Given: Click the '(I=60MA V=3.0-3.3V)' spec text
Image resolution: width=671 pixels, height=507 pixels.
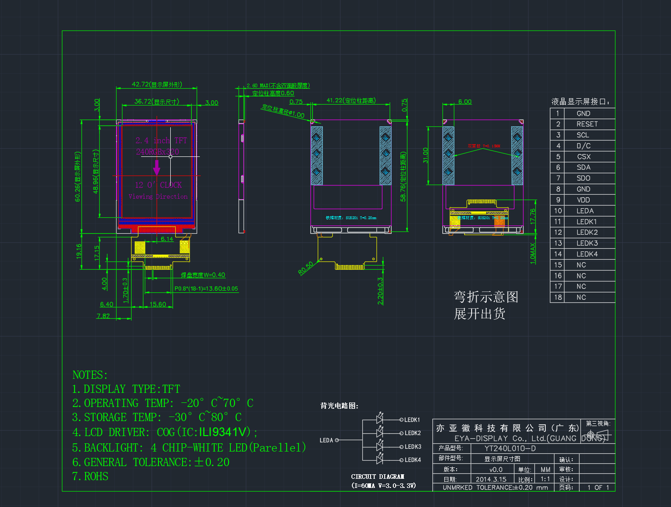Looking at the screenshot, I should coord(384,485).
